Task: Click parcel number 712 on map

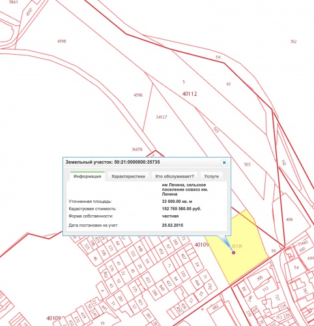Action: (x=266, y=289)
